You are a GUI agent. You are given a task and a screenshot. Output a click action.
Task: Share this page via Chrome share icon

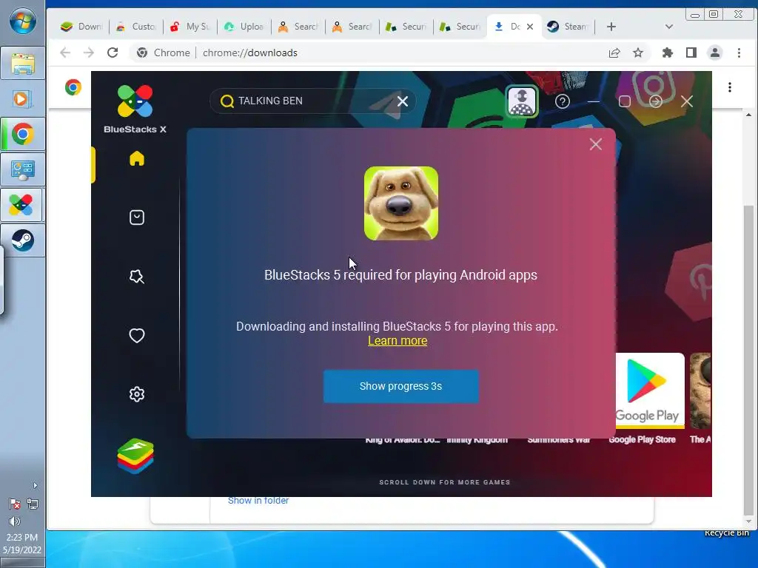(614, 53)
